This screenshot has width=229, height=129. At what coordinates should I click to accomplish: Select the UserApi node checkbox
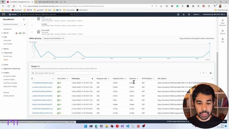tap(32, 25)
